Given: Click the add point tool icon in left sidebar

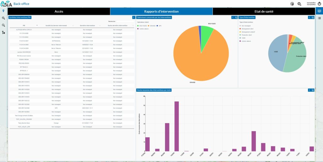Looking at the screenshot, I should (3, 32).
